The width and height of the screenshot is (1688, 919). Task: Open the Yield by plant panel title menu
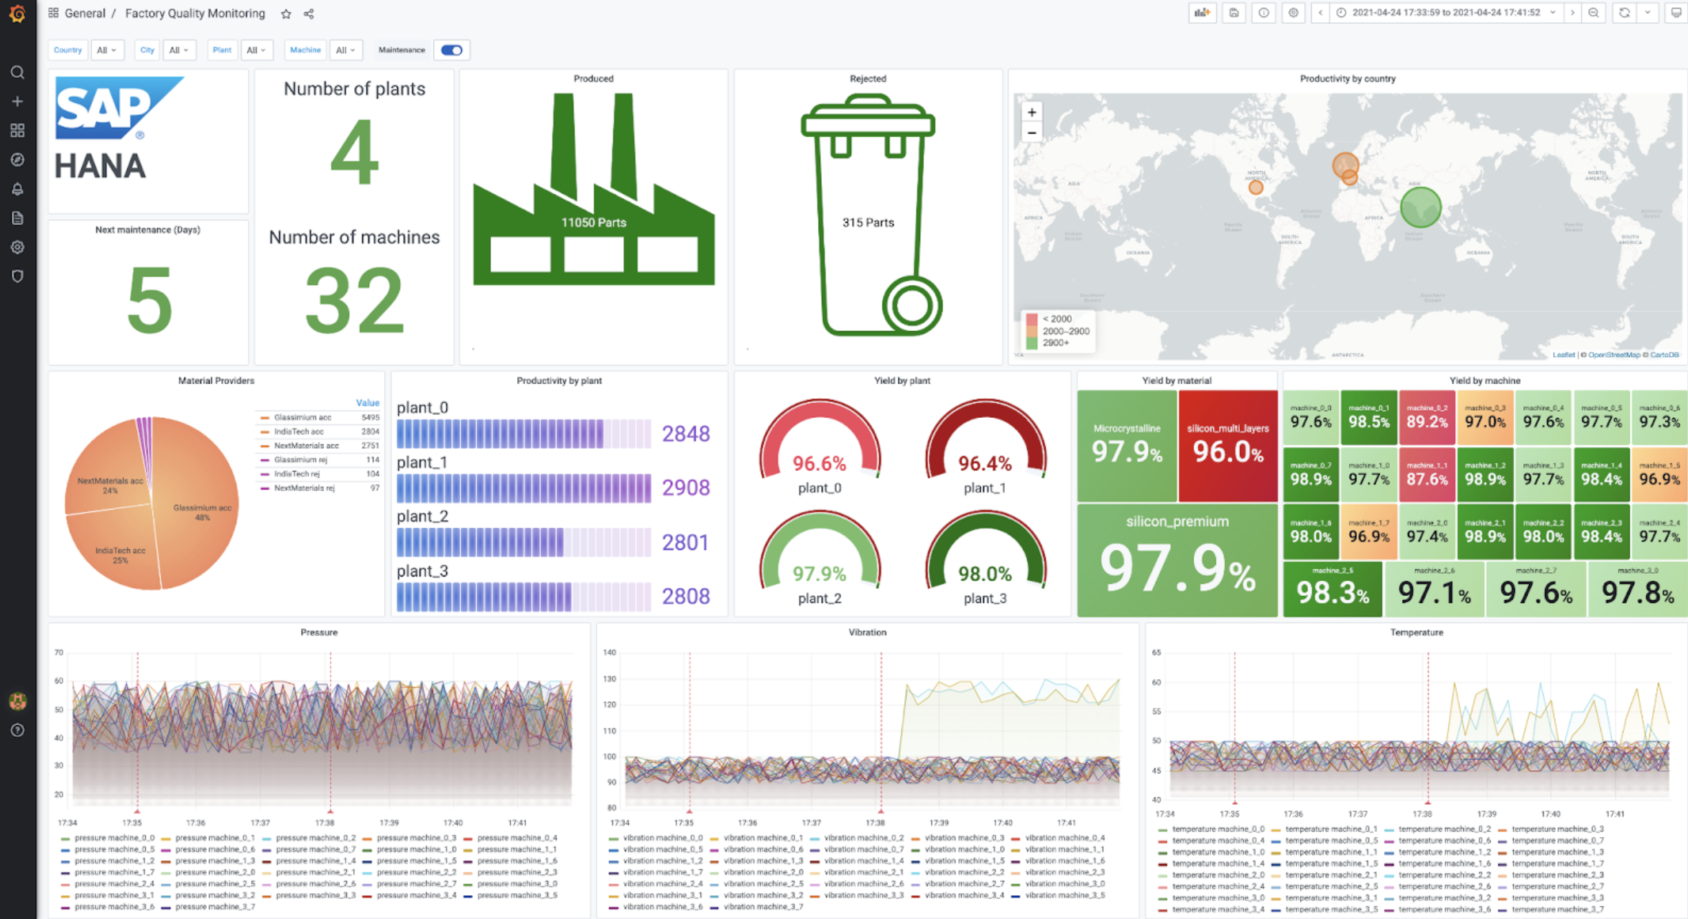(x=901, y=381)
